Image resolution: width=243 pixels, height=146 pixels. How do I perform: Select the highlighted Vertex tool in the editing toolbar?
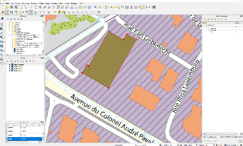click(x=31, y=12)
